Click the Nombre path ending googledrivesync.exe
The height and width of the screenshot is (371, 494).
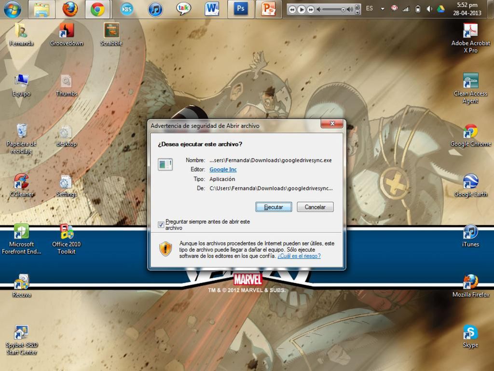click(271, 160)
